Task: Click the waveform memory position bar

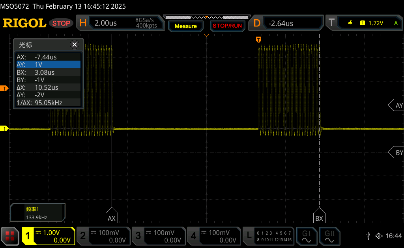Action: point(206,17)
